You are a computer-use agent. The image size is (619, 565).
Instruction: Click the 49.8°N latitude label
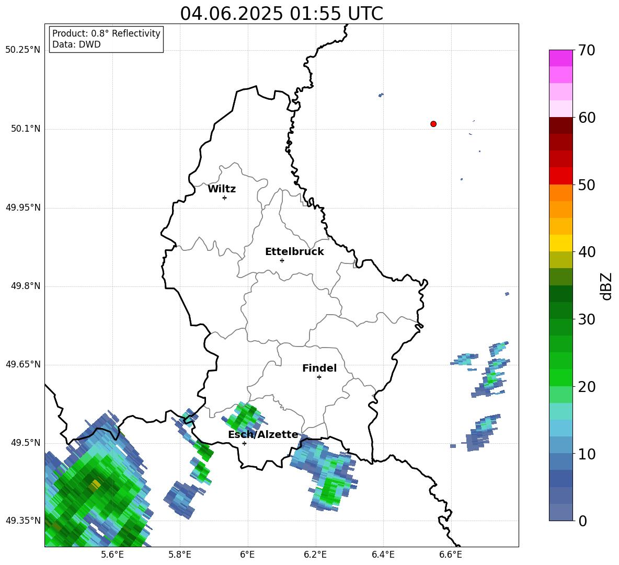(25, 286)
